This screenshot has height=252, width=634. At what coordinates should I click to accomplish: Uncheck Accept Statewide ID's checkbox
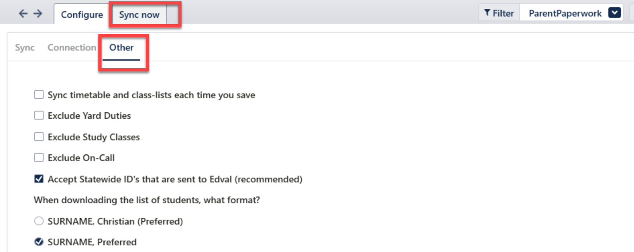[x=39, y=179]
